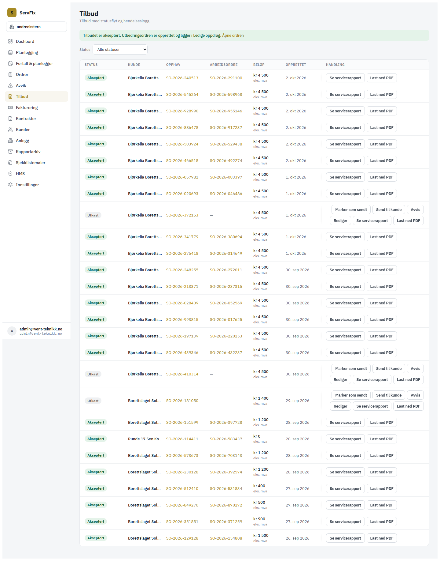Open work order link SO-2026-291100
The image size is (440, 561).
(226, 78)
